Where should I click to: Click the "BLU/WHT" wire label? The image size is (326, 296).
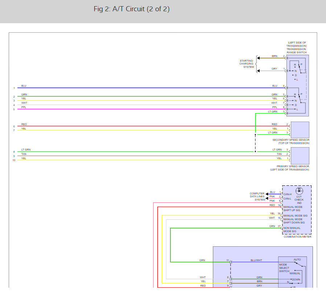tap(256, 260)
